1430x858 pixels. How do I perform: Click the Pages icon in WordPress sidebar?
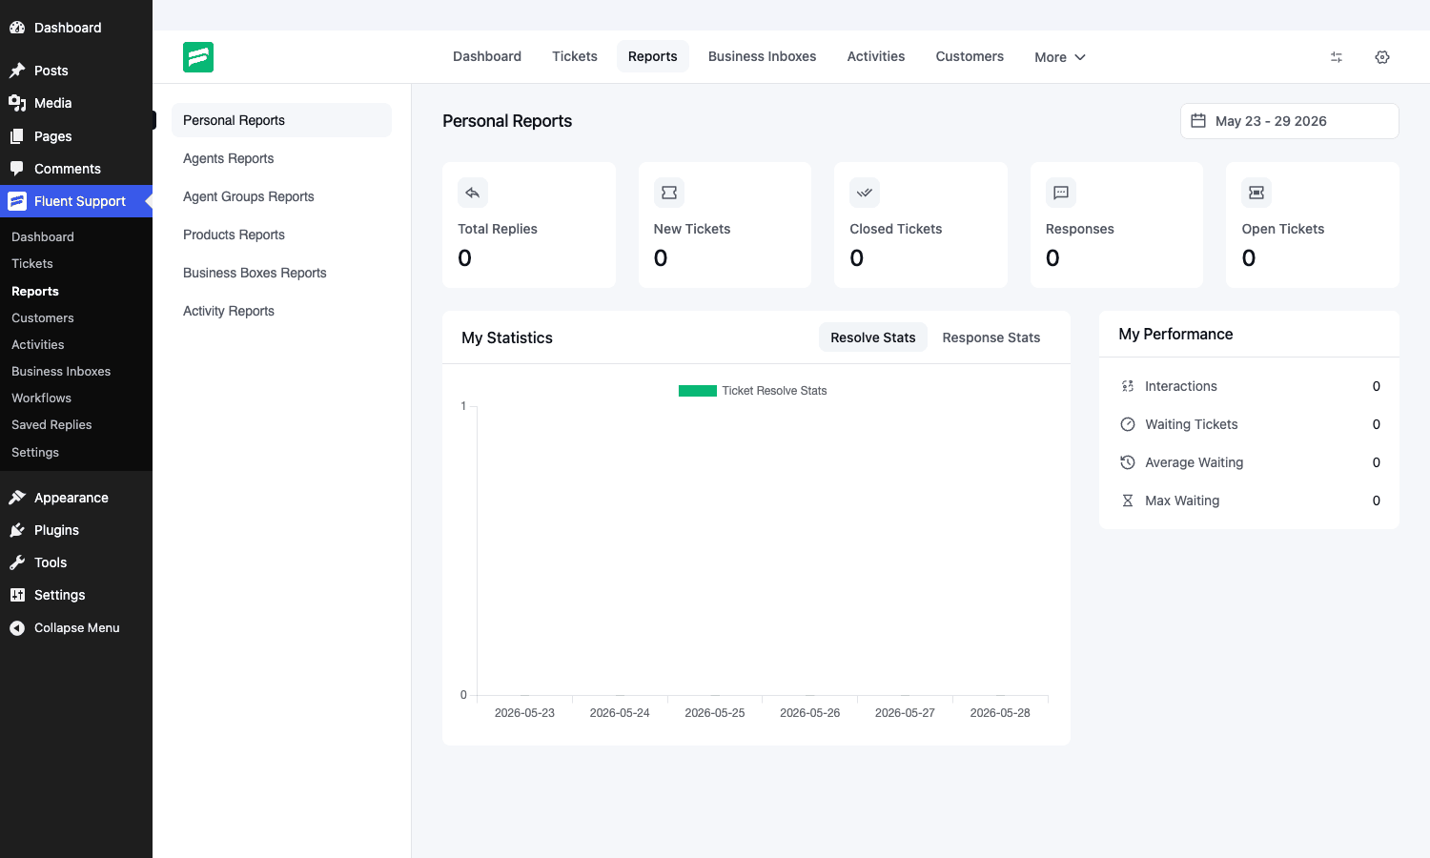[x=17, y=136]
